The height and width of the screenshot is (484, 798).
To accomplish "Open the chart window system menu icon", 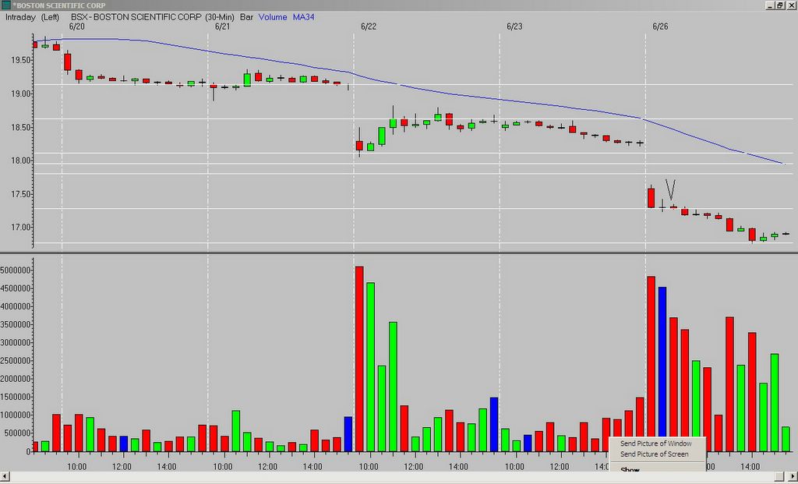I will click(x=6, y=5).
